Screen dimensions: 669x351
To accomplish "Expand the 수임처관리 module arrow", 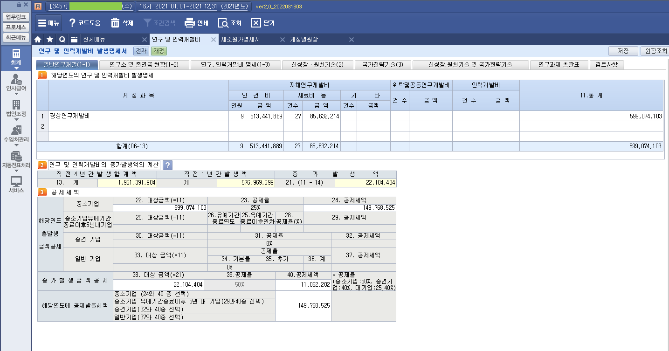I will click(16, 145).
